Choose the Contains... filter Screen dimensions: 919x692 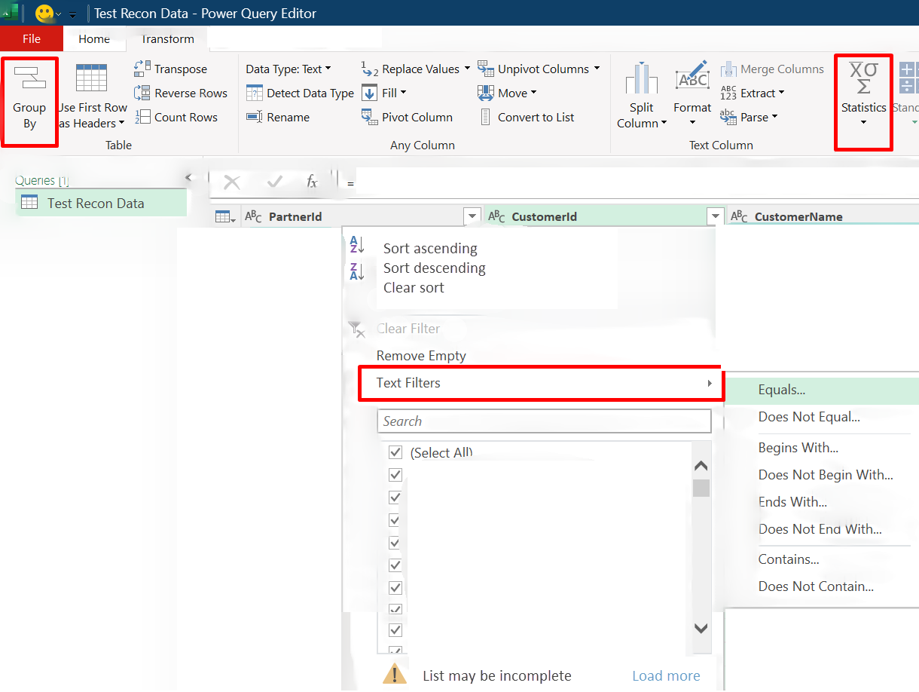(x=789, y=559)
